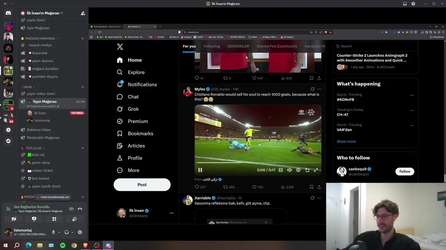Bookmark the Myles tweet
Image resolution: width=446 pixels, height=250 pixels.
click(312, 187)
